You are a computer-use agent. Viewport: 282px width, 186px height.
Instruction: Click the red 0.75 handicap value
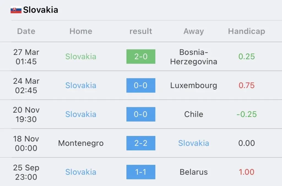click(246, 85)
